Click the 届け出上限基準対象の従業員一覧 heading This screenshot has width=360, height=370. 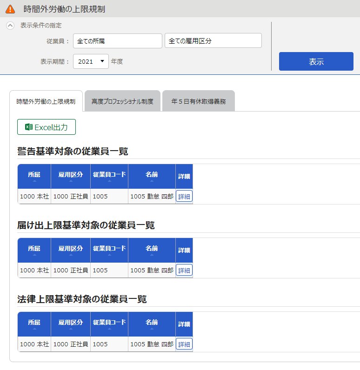click(86, 225)
